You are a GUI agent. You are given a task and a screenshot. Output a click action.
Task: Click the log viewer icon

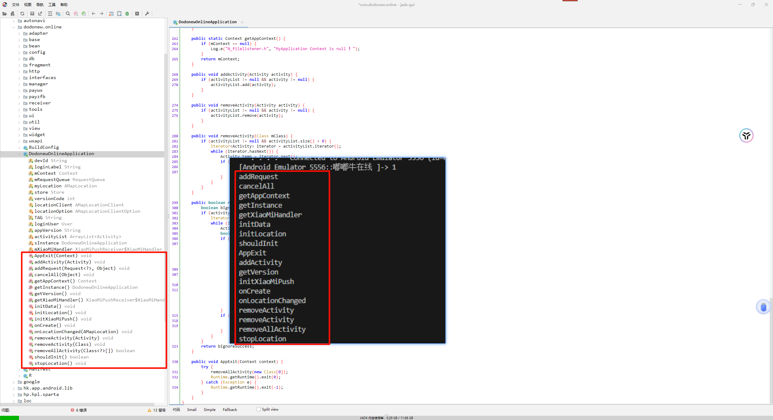(x=137, y=14)
